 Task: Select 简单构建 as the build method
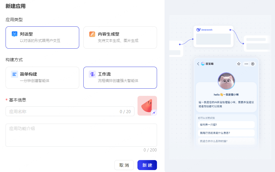point(42,78)
